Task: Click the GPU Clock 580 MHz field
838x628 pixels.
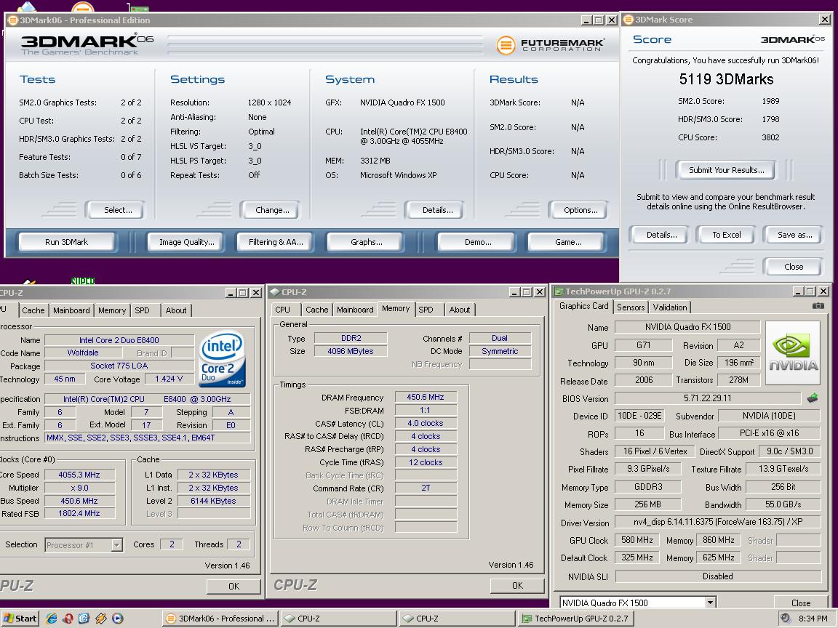Action: (x=637, y=540)
